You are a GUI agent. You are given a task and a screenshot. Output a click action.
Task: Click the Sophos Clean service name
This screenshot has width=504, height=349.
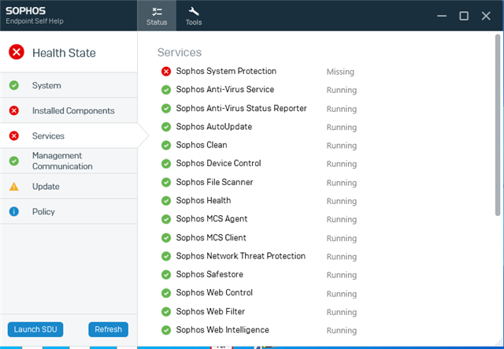point(202,145)
